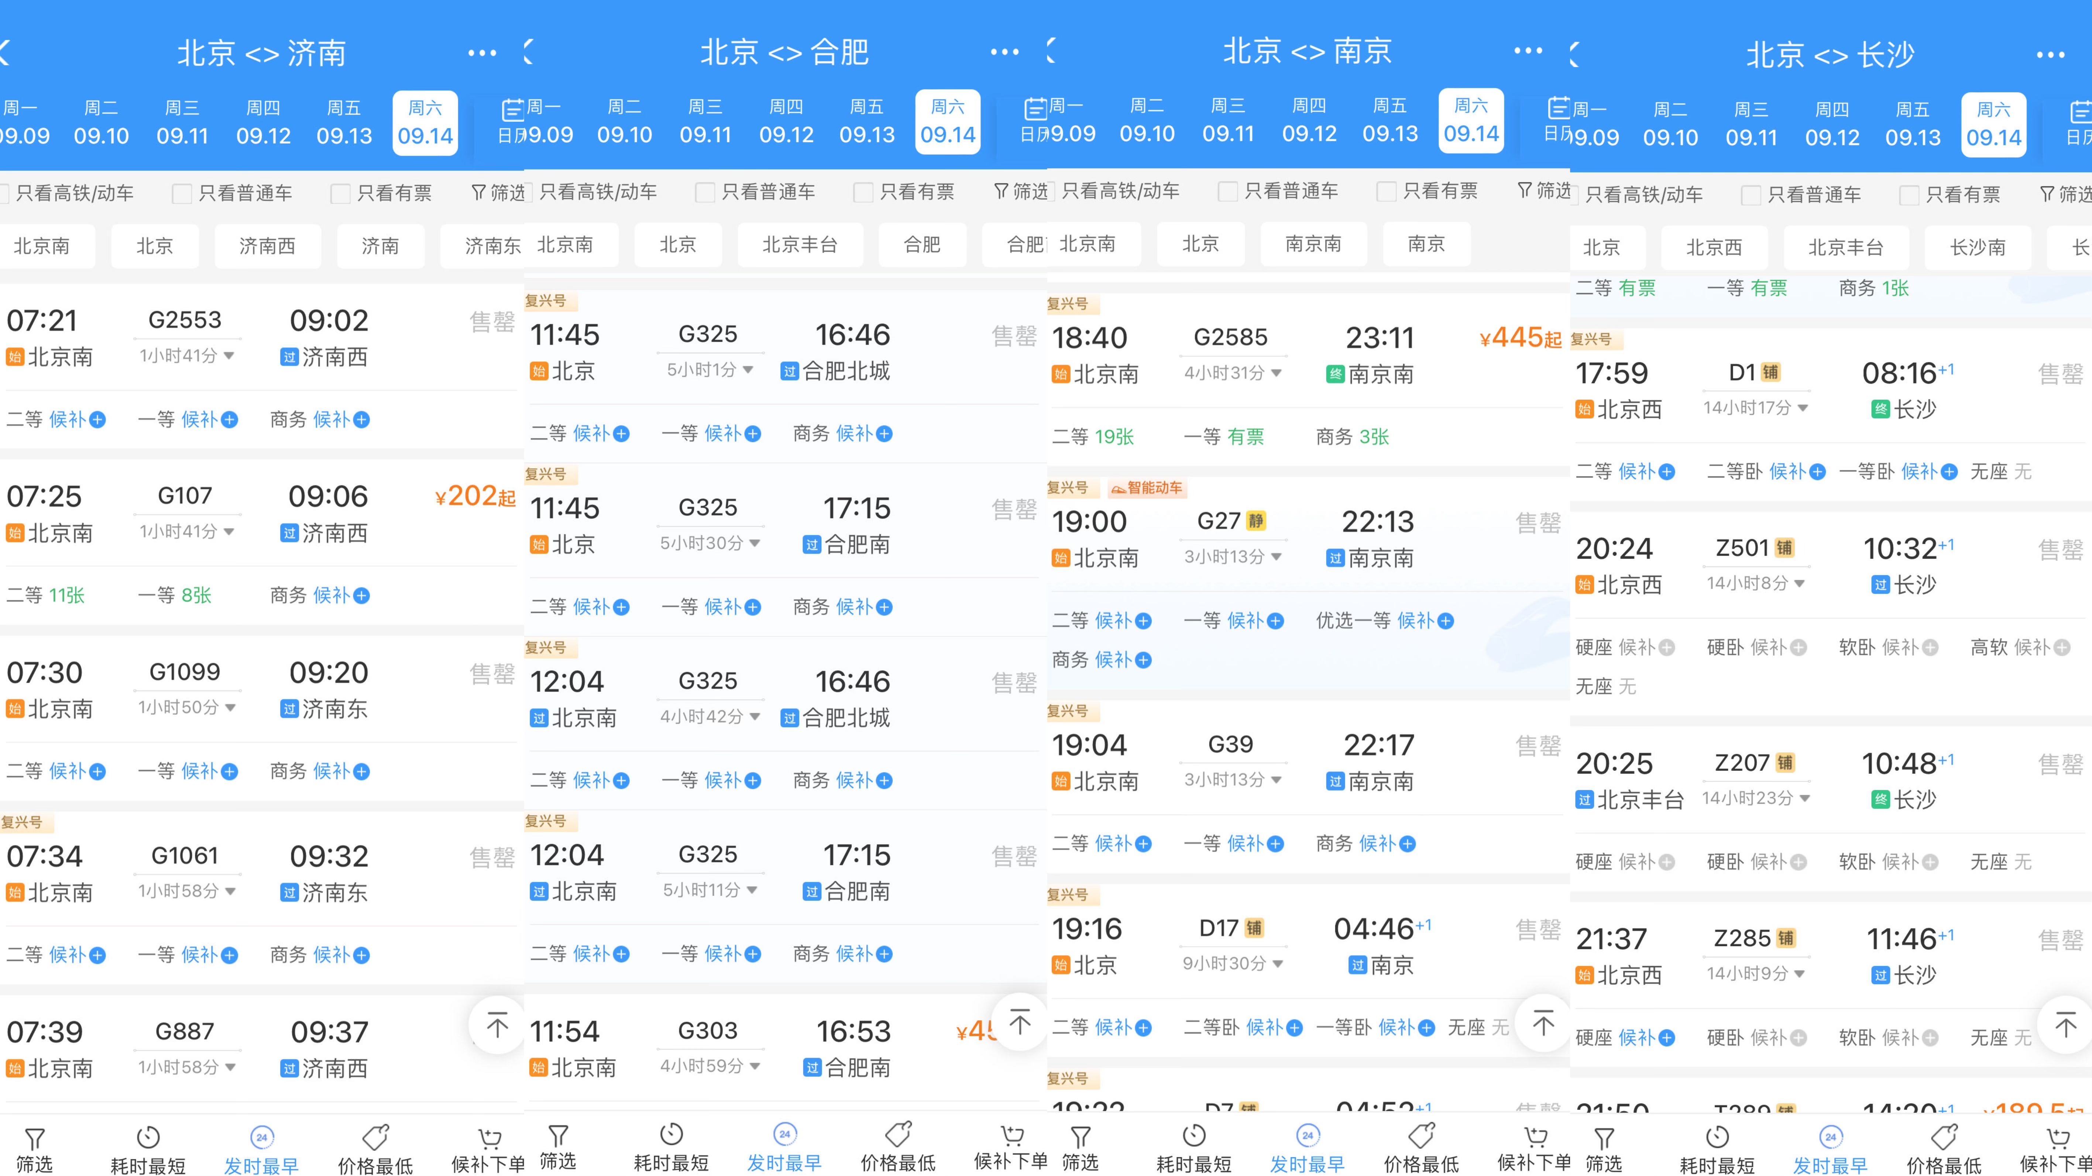2092x1176 pixels.
Task: Filter by station 长沙南
Action: tap(1978, 248)
